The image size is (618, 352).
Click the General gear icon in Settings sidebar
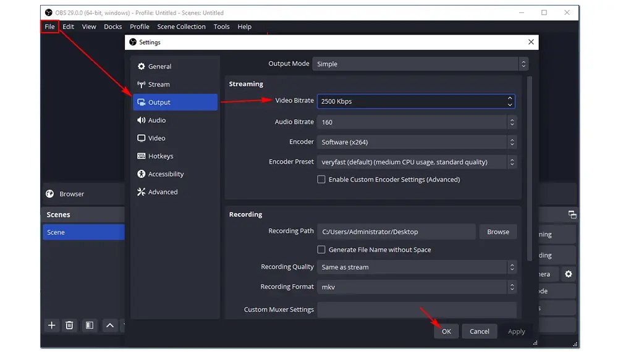[x=141, y=66]
